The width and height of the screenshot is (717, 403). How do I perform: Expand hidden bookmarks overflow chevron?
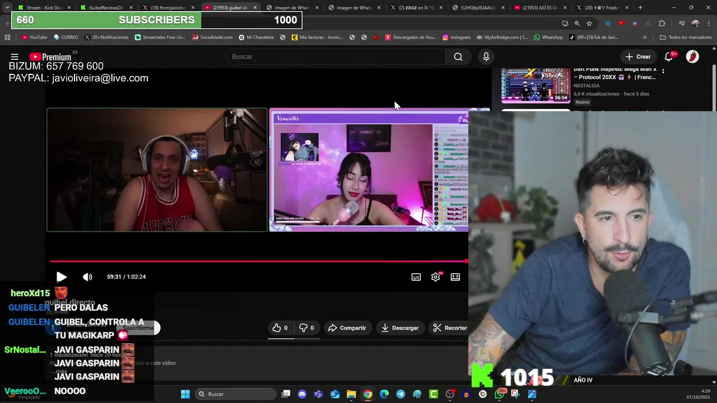coord(645,38)
